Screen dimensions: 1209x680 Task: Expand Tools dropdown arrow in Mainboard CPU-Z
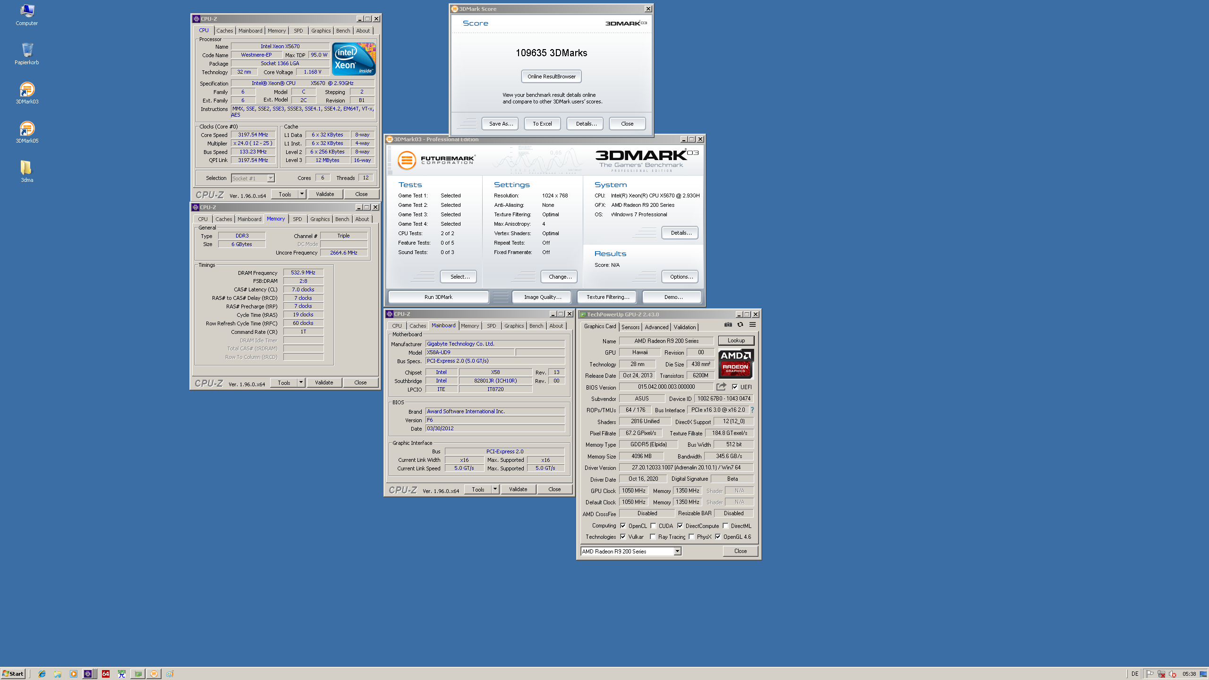495,489
